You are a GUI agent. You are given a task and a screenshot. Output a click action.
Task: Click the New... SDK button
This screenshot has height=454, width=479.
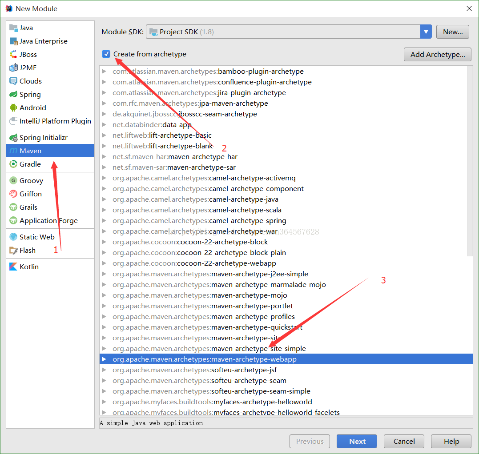pos(452,32)
